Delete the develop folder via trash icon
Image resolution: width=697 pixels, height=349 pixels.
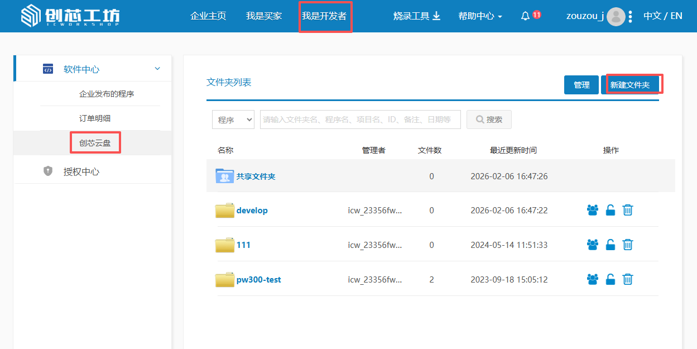coord(628,211)
